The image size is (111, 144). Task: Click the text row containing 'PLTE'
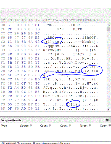(70, 29)
